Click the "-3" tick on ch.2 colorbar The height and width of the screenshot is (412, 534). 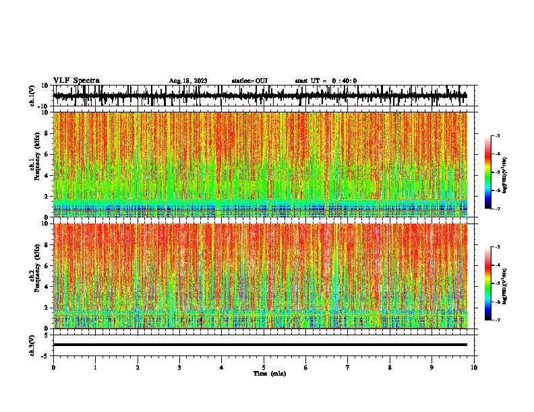[x=497, y=247]
